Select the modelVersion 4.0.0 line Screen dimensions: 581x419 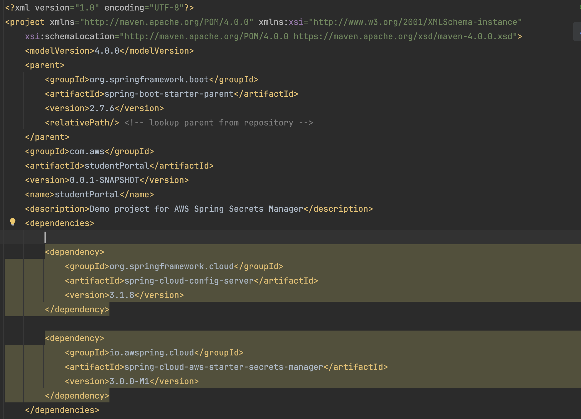click(x=109, y=51)
